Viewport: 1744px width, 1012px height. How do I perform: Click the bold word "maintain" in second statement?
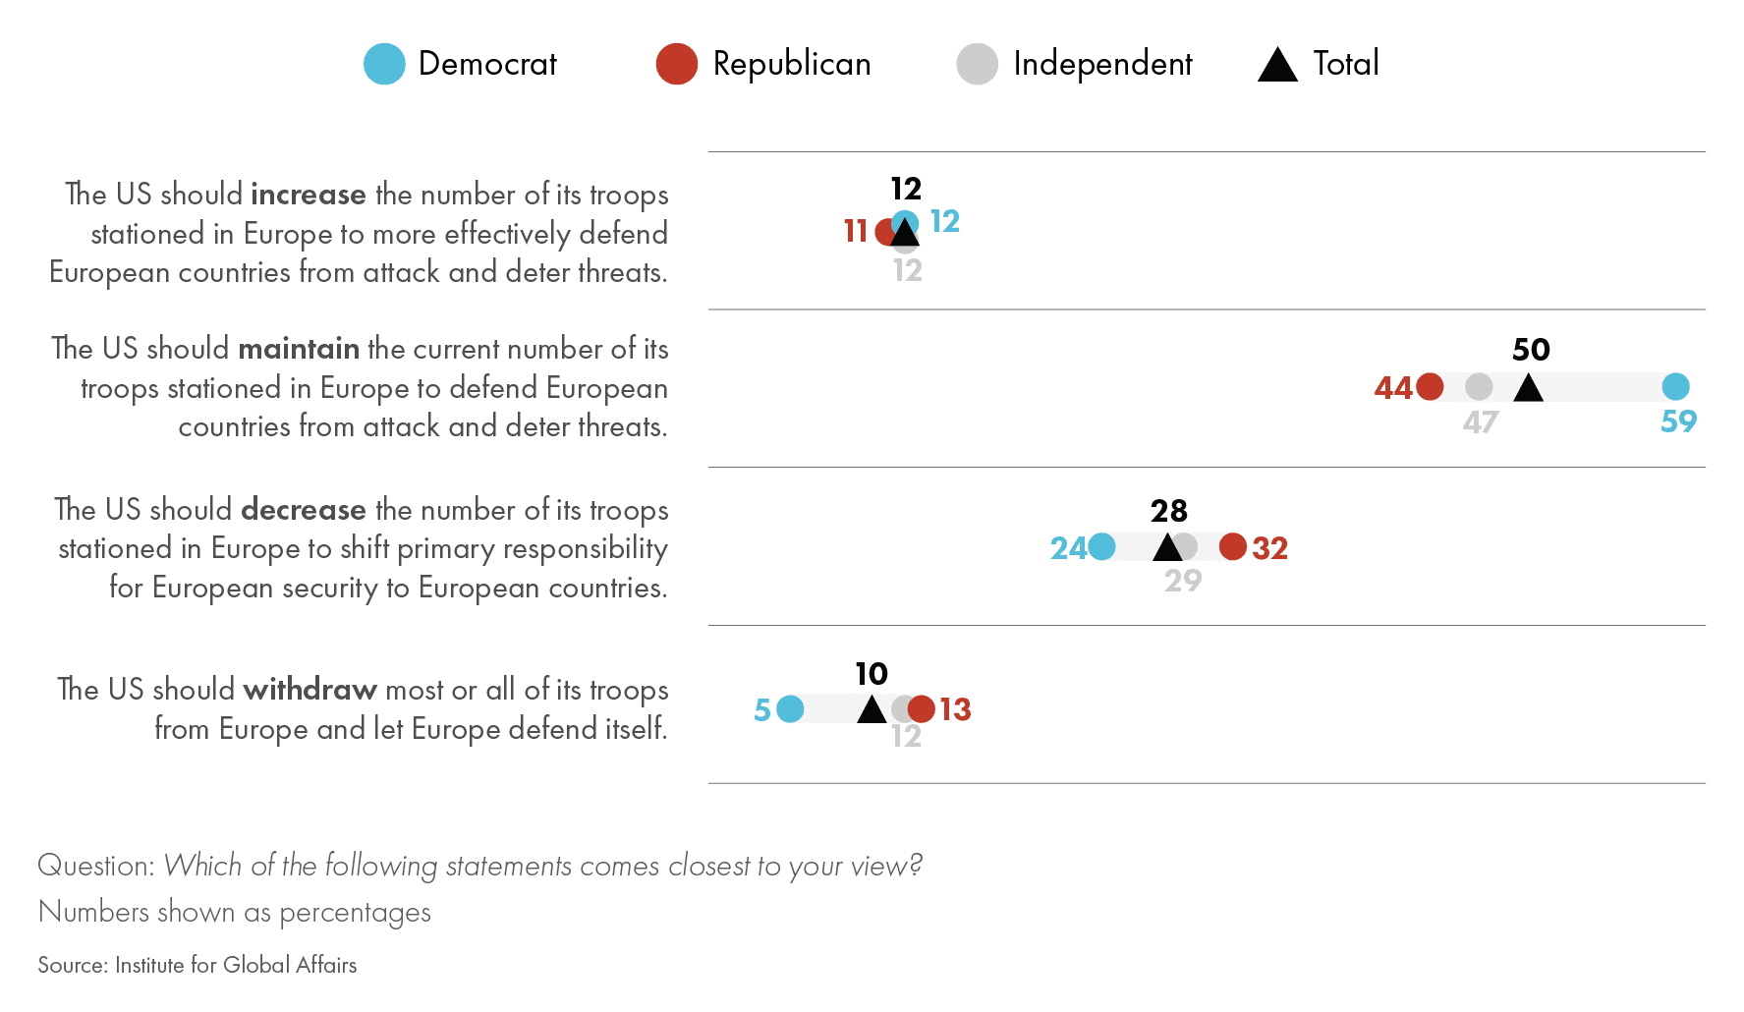click(x=298, y=349)
